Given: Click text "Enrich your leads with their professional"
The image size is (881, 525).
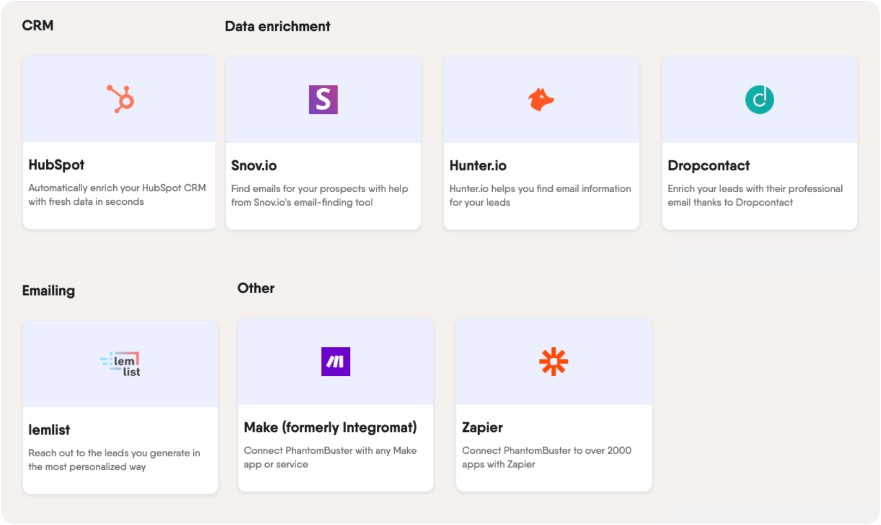Looking at the screenshot, I should tap(755, 188).
